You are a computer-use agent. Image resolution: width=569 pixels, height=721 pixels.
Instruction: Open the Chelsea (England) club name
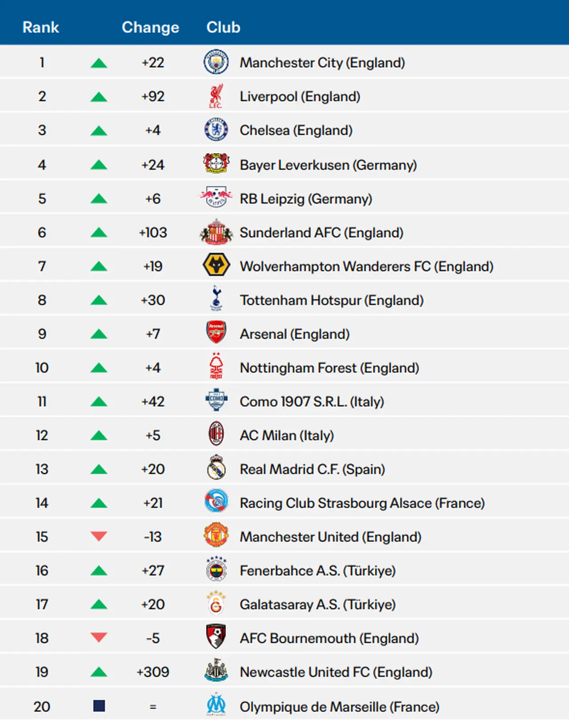click(x=296, y=130)
